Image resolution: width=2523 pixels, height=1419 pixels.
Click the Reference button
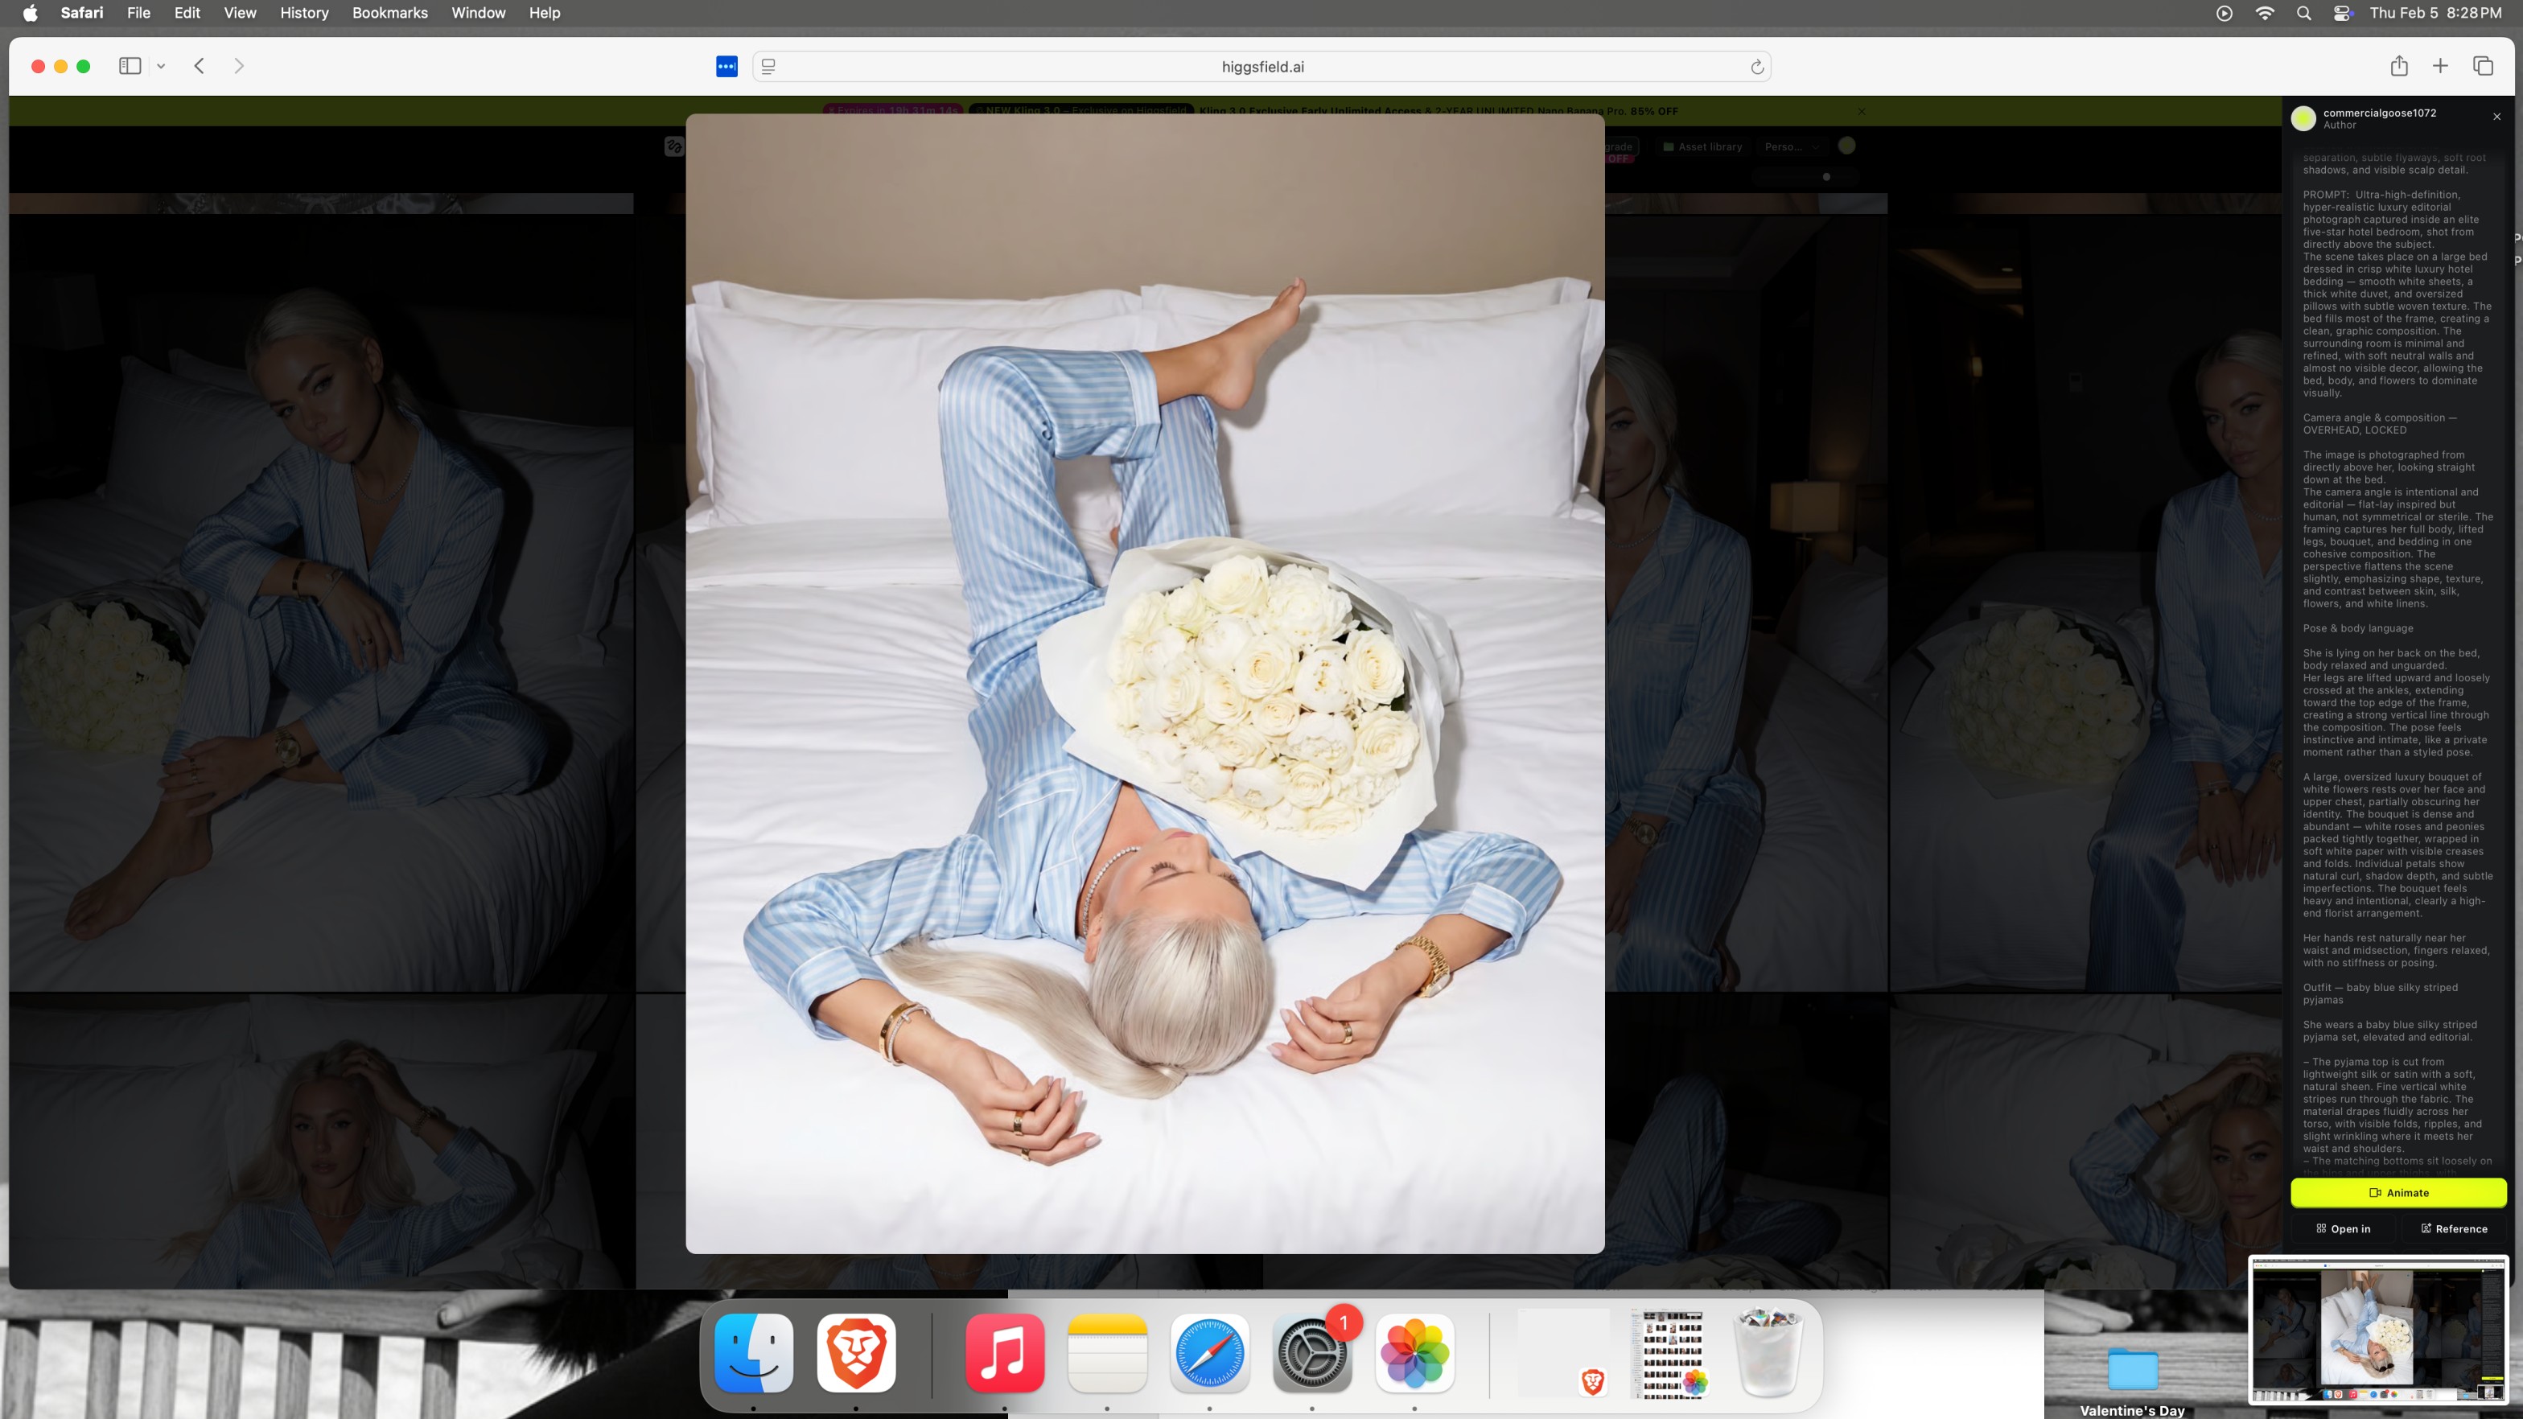pos(2454,1228)
